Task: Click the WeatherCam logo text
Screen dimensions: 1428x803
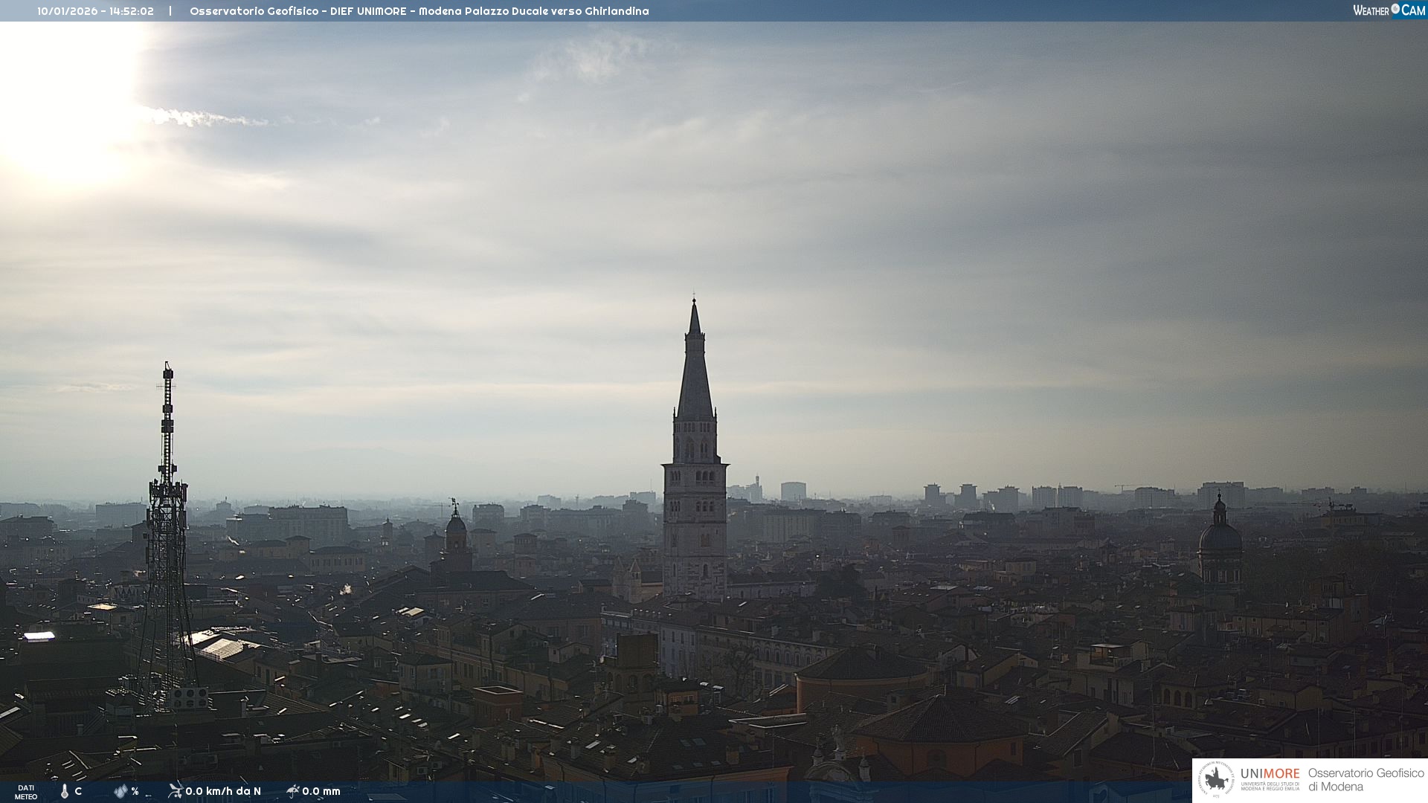Action: click(x=1371, y=10)
